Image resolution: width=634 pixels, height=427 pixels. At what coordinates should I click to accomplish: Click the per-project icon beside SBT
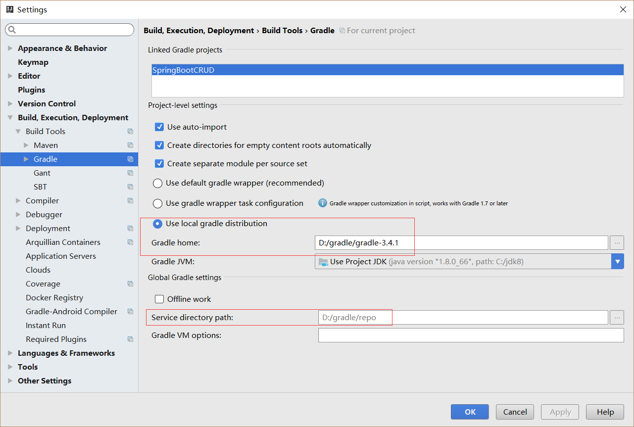coord(130,187)
